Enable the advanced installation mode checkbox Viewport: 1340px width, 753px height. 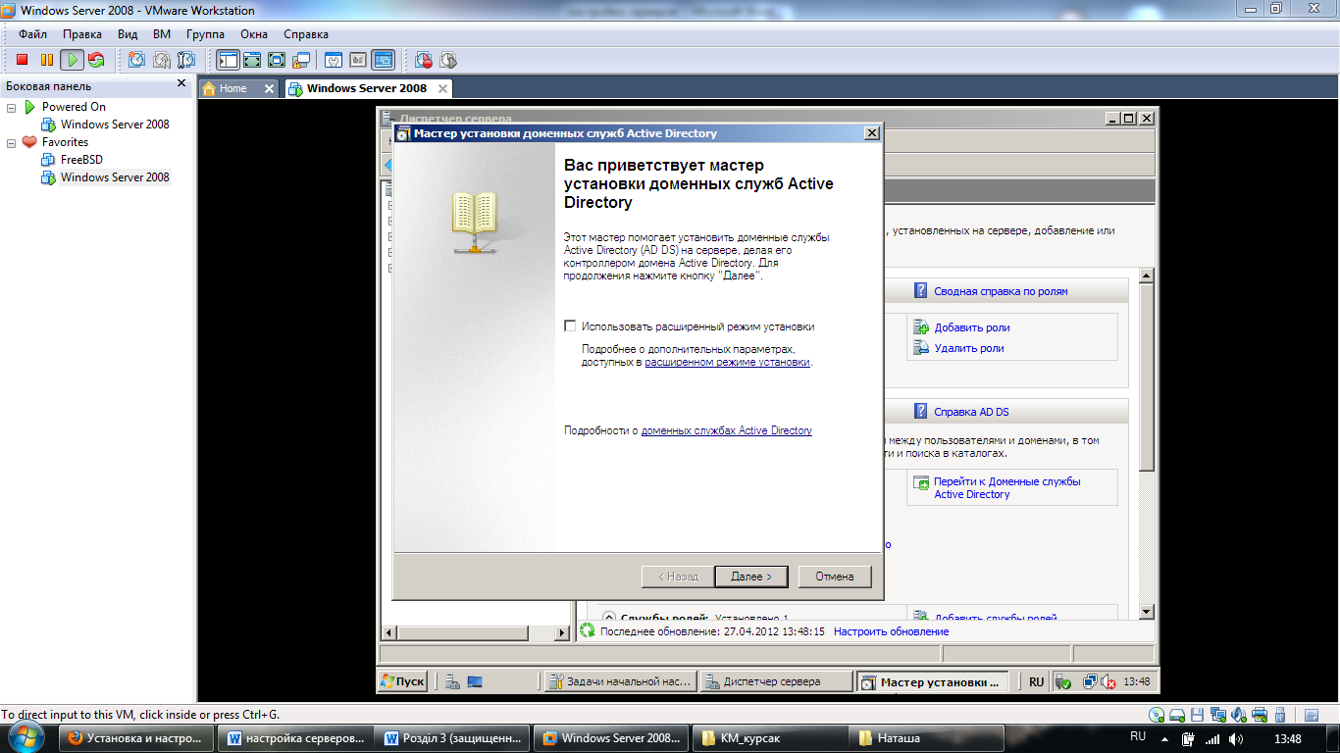pyautogui.click(x=570, y=326)
